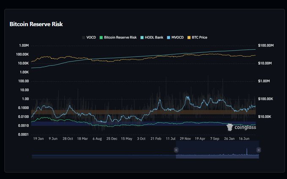287x179 pixels.
Task: Click the 10.00 left axis value
Action: (25, 90)
